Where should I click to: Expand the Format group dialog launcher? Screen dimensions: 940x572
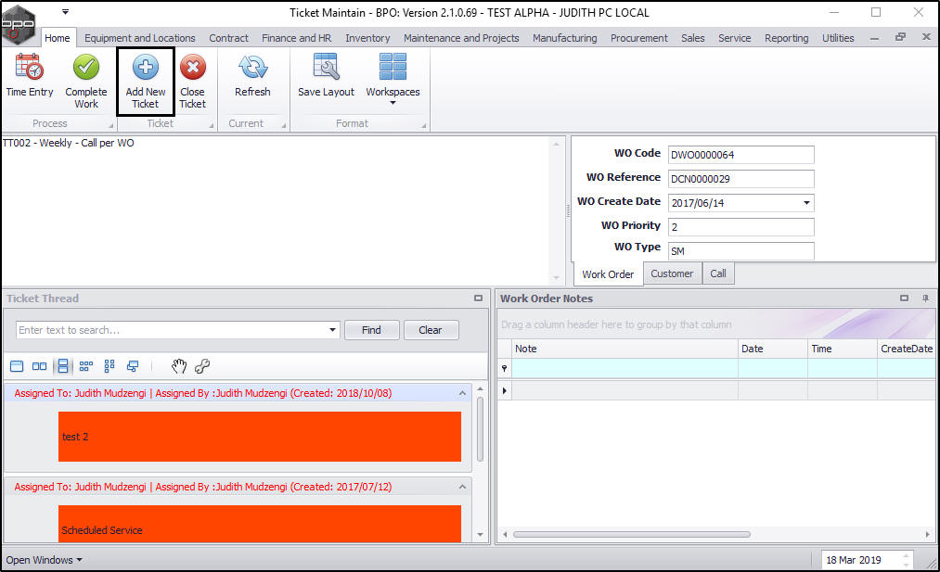click(x=424, y=126)
